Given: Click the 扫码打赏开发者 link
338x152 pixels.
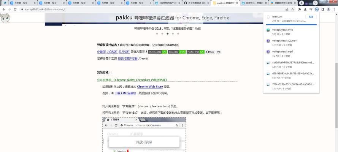Looking at the screenshot, I should coord(128,59).
